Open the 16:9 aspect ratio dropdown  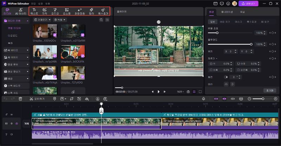click(180, 92)
